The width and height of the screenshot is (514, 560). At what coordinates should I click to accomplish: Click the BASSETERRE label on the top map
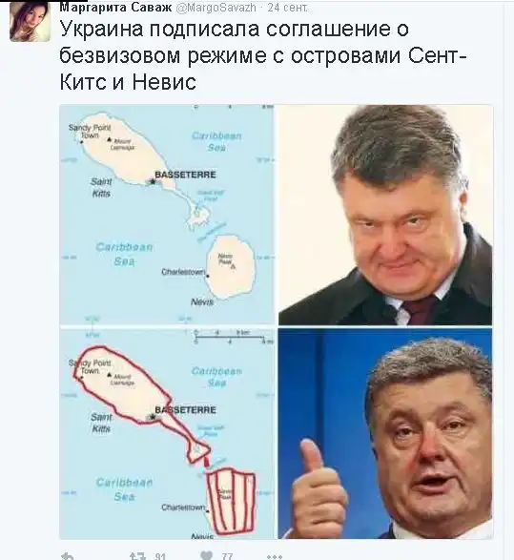185,175
